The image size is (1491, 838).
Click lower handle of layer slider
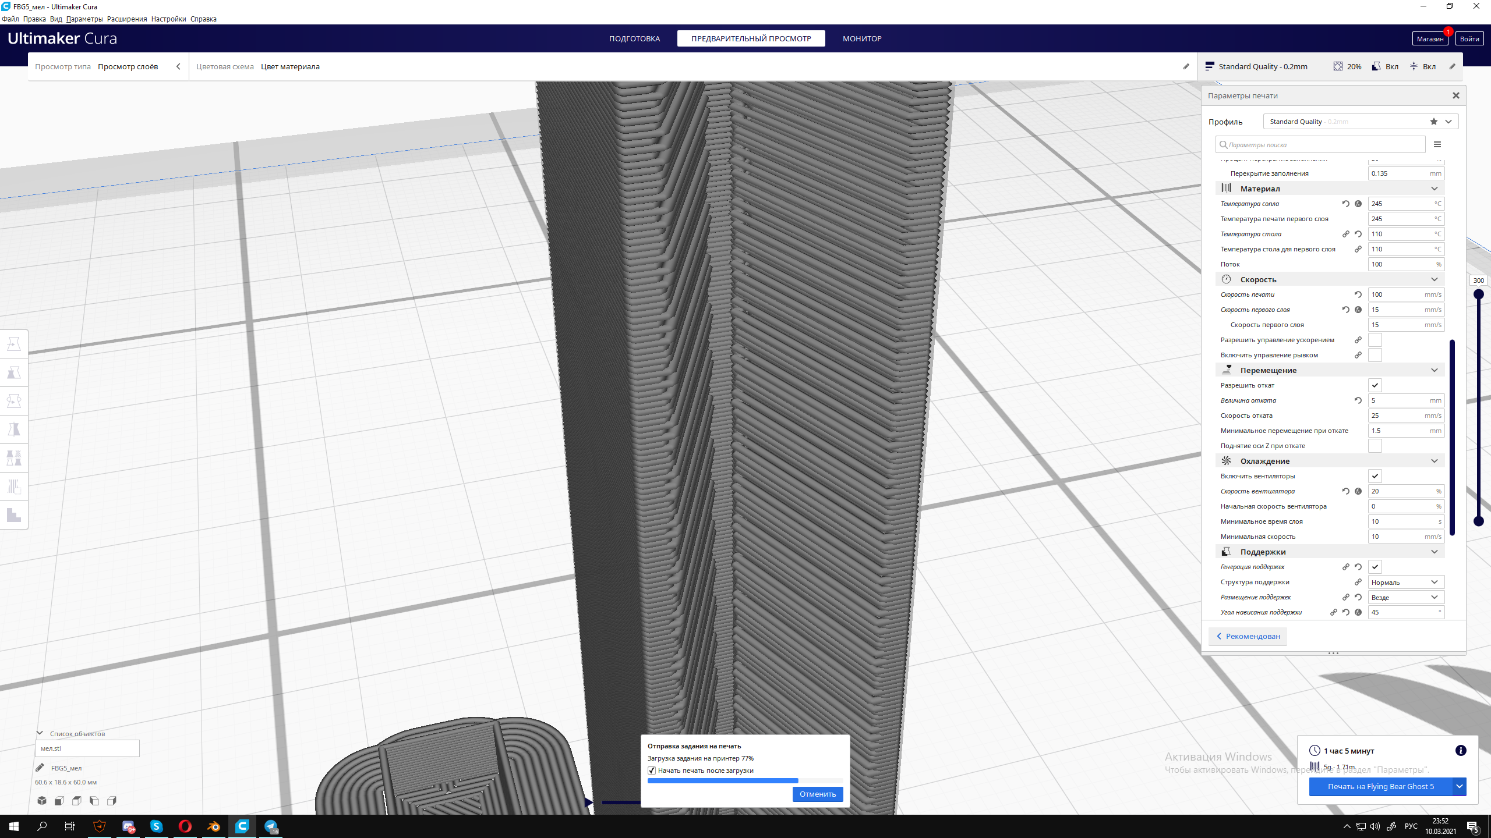pos(1478,521)
